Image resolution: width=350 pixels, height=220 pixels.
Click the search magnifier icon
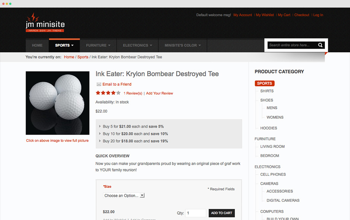coord(320,45)
